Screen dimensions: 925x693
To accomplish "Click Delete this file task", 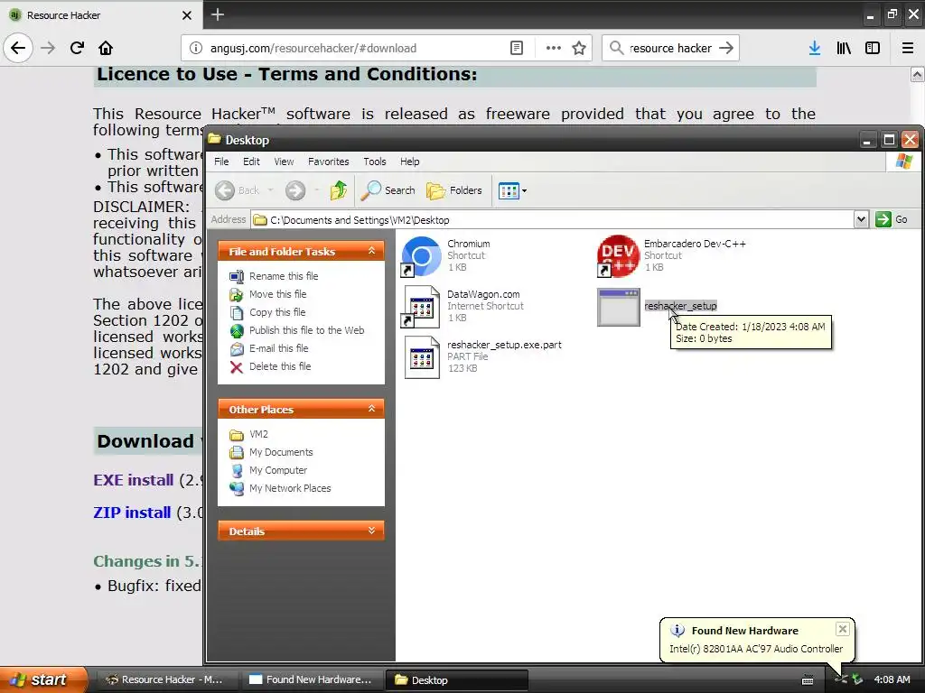I will point(270,366).
